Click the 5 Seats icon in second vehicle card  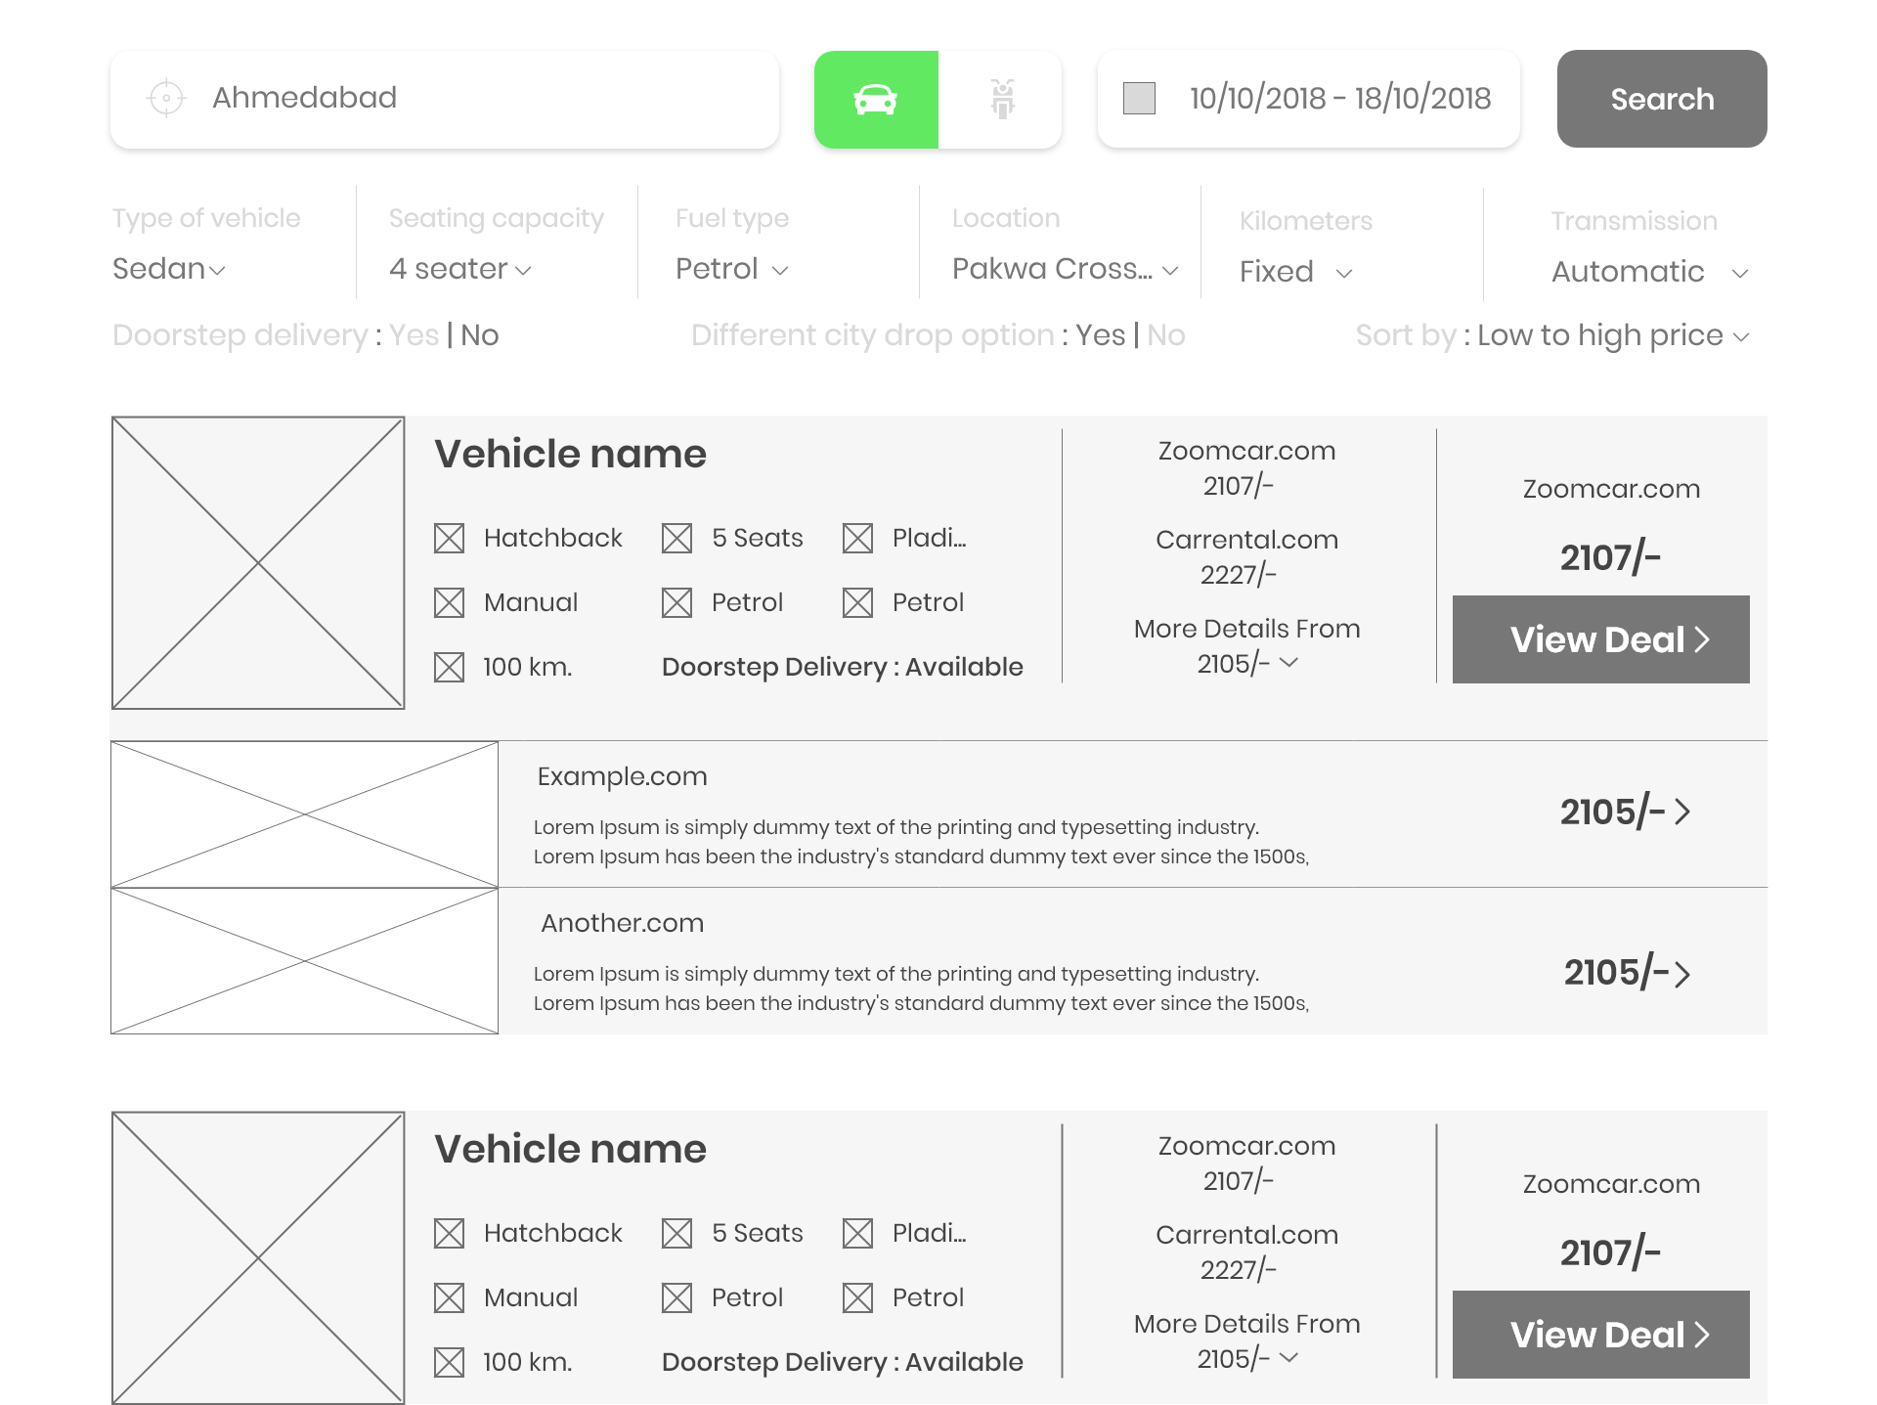click(x=677, y=1233)
